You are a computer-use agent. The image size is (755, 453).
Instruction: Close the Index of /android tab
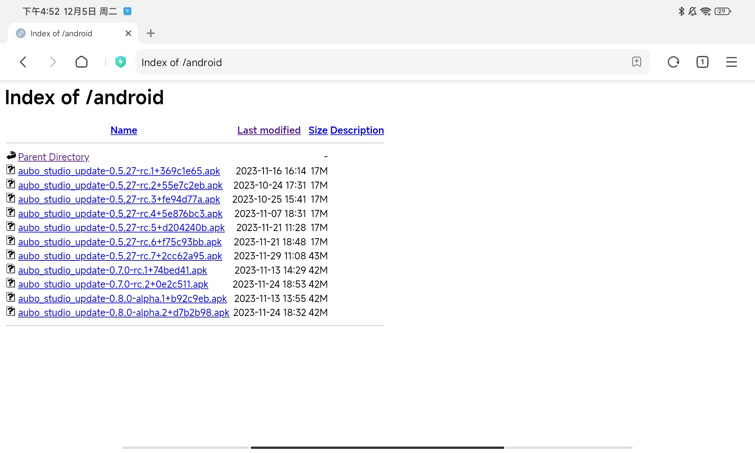point(128,33)
